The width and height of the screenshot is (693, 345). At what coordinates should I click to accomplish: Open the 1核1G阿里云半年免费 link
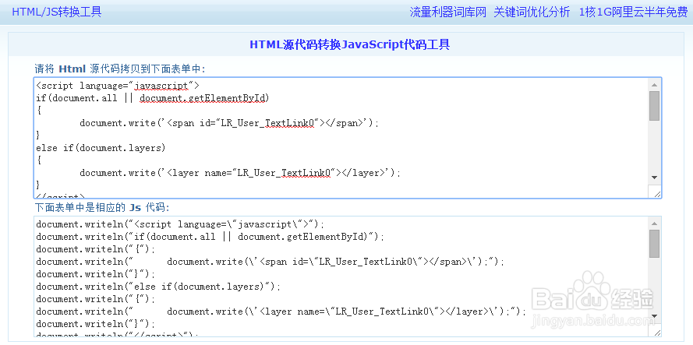(633, 12)
